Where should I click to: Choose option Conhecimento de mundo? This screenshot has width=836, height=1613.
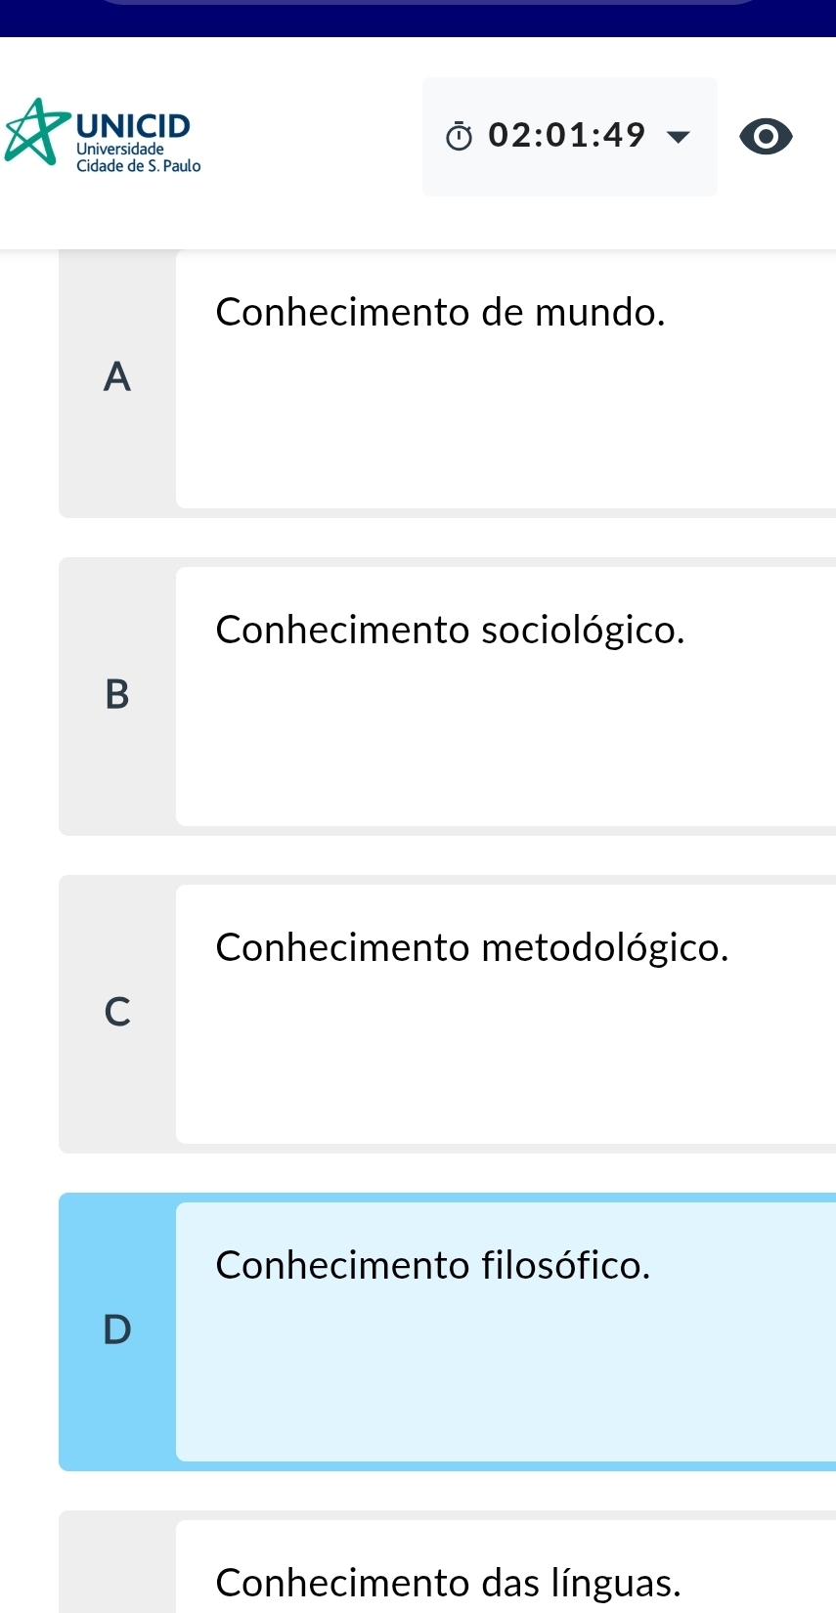[x=440, y=313]
